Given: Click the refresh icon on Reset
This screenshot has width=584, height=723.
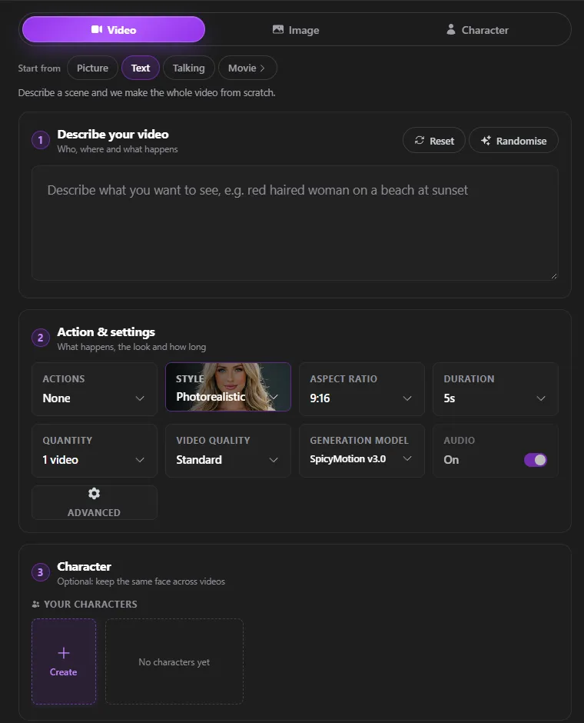Looking at the screenshot, I should (x=419, y=140).
